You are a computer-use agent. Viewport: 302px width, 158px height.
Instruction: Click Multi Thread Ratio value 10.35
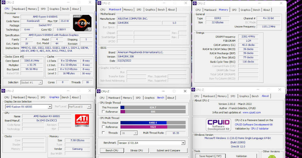[176, 133]
